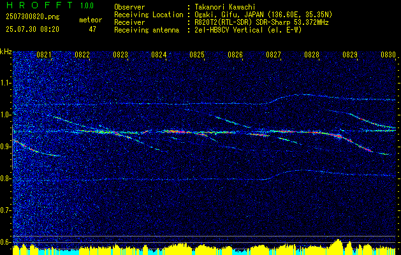Click the Receiver field label
This screenshot has width=401, height=255.
129,22
